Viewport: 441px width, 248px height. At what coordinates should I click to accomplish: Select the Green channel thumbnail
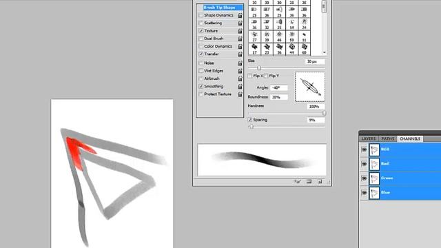(374, 178)
